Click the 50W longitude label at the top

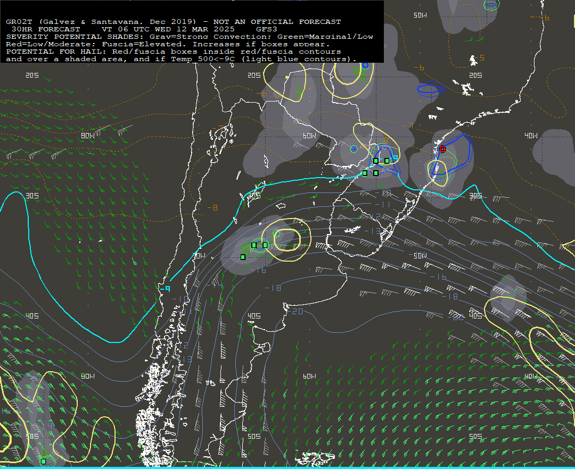coord(420,15)
